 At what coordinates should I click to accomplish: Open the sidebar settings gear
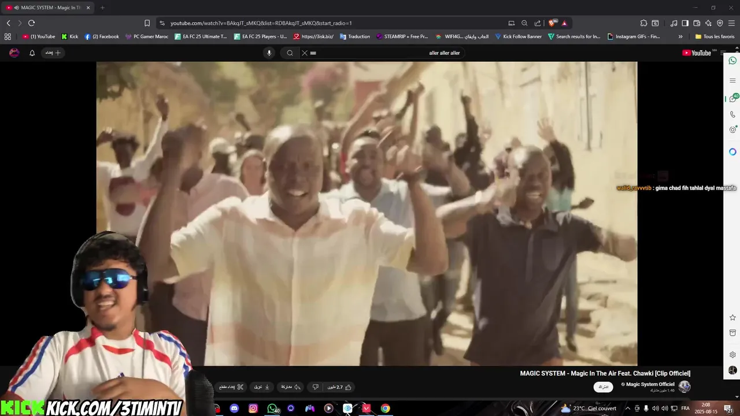click(732, 355)
